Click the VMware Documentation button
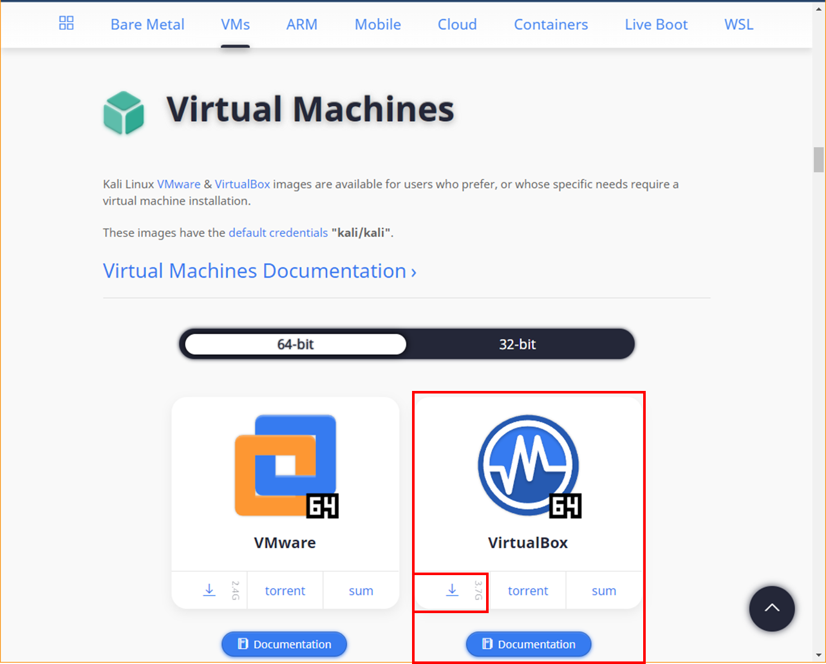 tap(284, 644)
